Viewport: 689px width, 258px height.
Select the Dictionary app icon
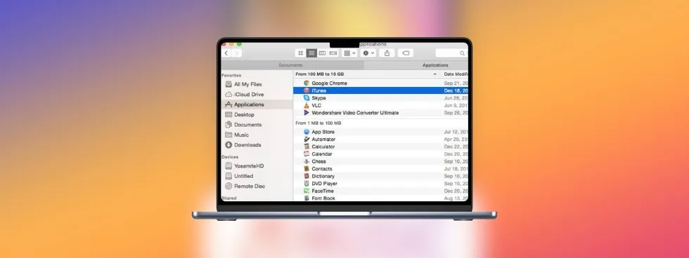pos(307,176)
